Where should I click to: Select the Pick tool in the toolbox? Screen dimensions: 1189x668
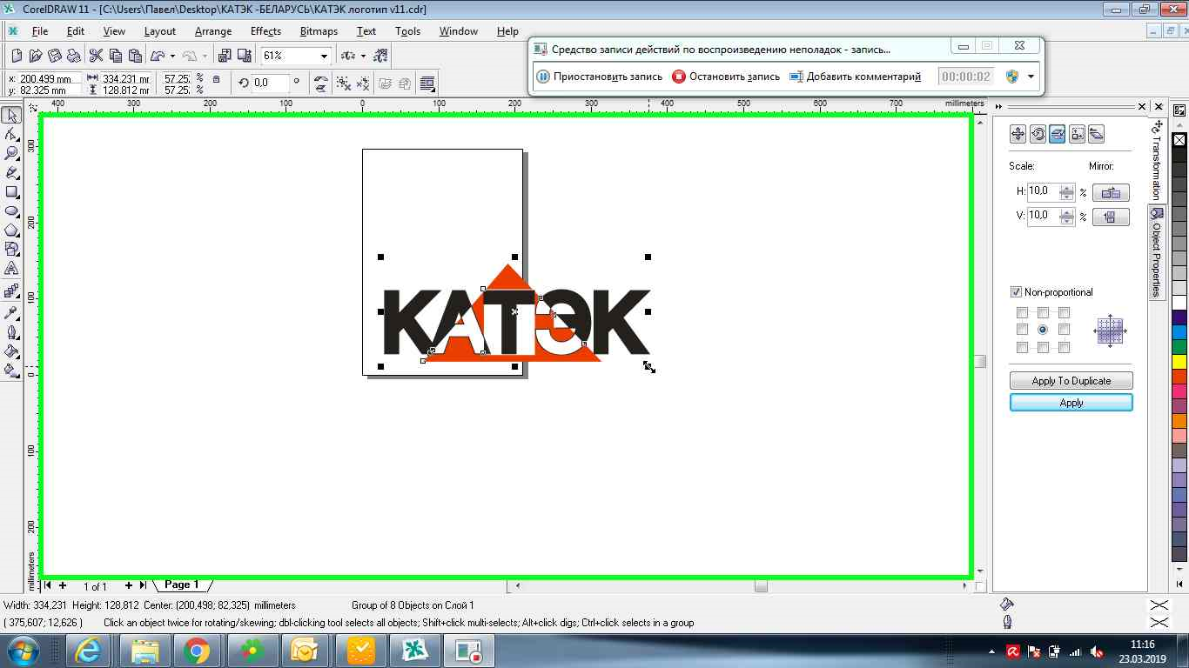[x=11, y=115]
